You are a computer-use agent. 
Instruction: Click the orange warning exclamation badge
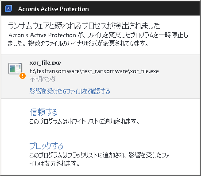coord(23,76)
